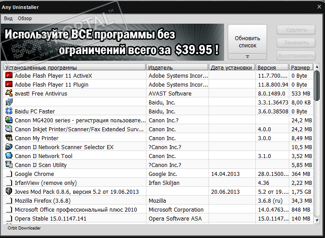Screen dimensions: 325x238
Task: Click the Opera Stable blank document icon
Action: point(9,218)
